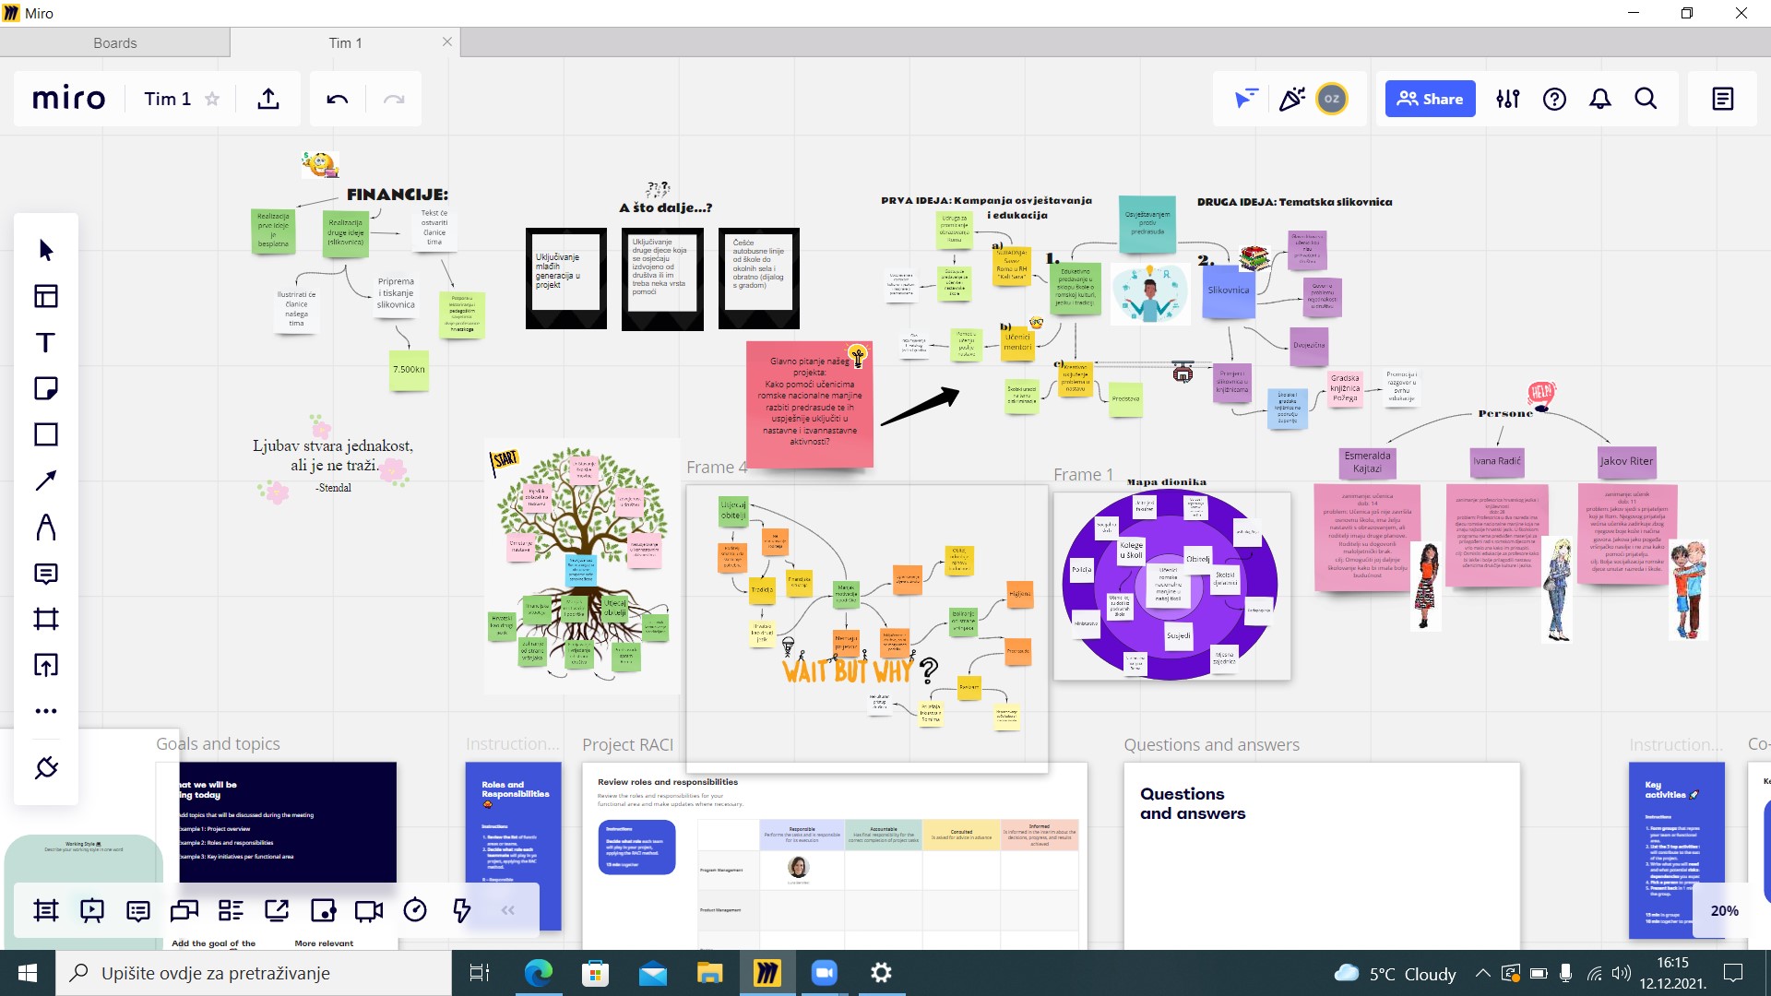Show hidden tray icons chevron
Screen dimensions: 1771x996
coord(1482,973)
